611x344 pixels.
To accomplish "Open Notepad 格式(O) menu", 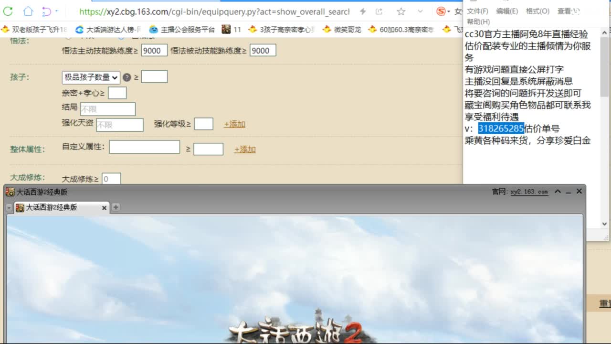I will tap(537, 11).
